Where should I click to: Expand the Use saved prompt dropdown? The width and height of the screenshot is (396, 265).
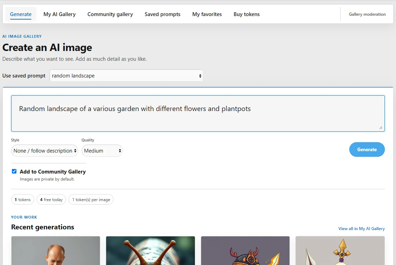pos(126,75)
